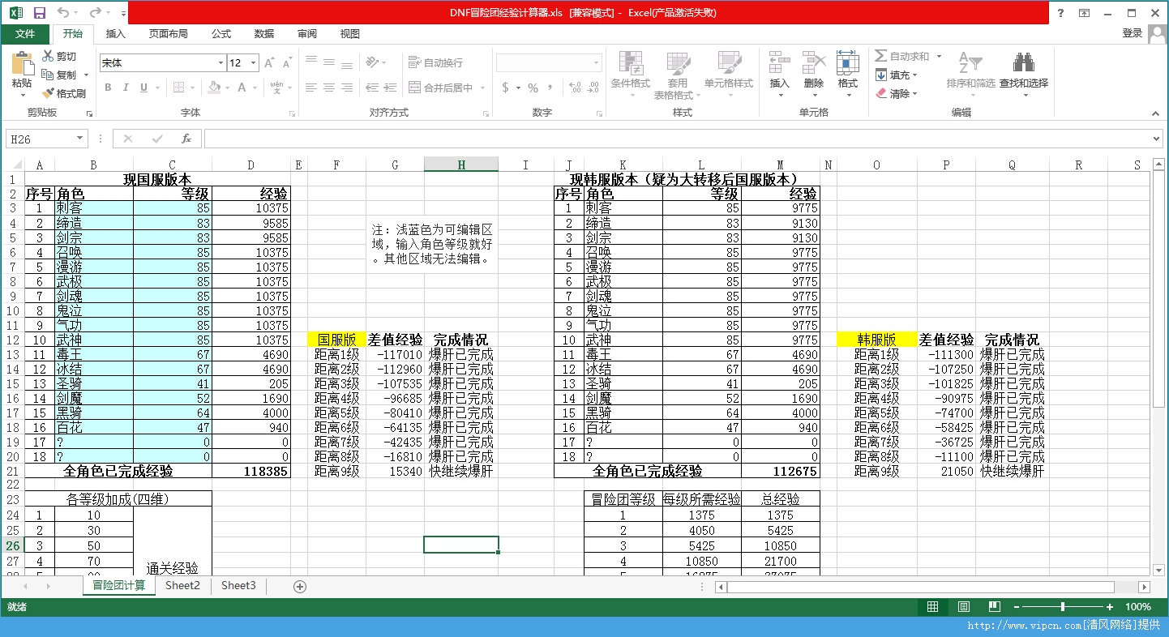Switch to Page Break Preview in status bar
This screenshot has width=1169, height=637.
[x=994, y=607]
